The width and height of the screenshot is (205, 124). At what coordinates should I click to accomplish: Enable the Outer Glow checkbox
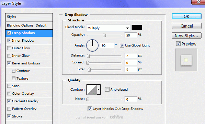click(9, 48)
